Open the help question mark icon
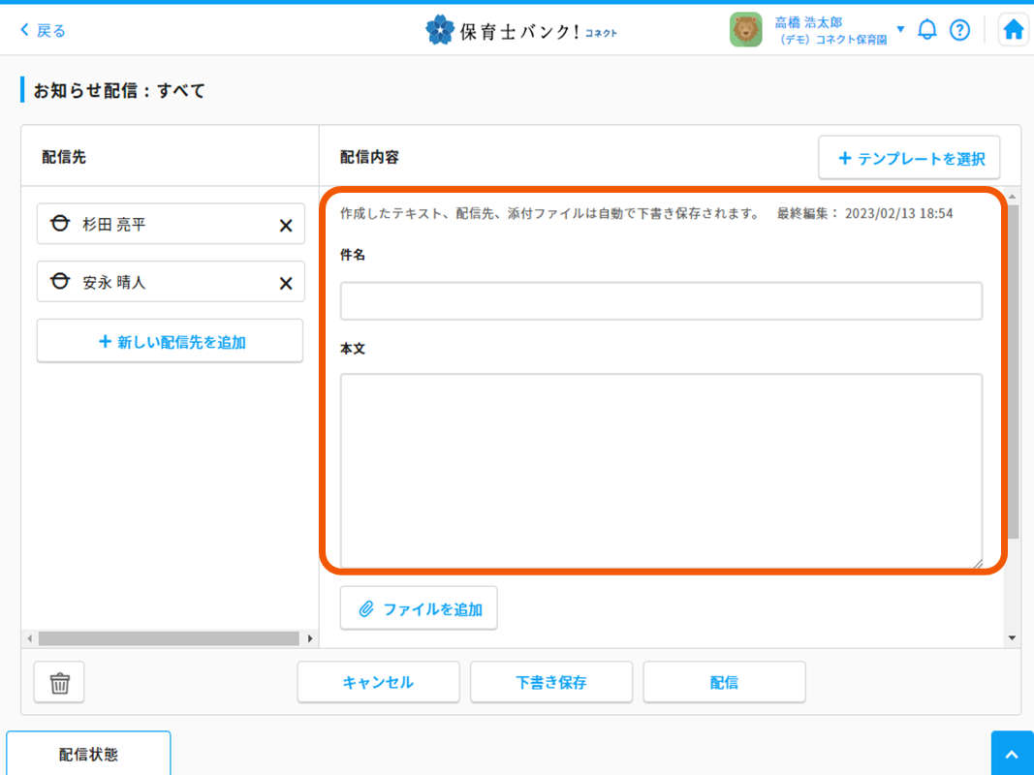The height and width of the screenshot is (775, 1034). pyautogui.click(x=959, y=30)
